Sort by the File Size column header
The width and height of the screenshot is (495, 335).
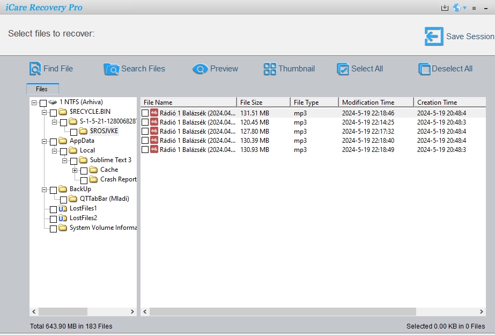264,103
